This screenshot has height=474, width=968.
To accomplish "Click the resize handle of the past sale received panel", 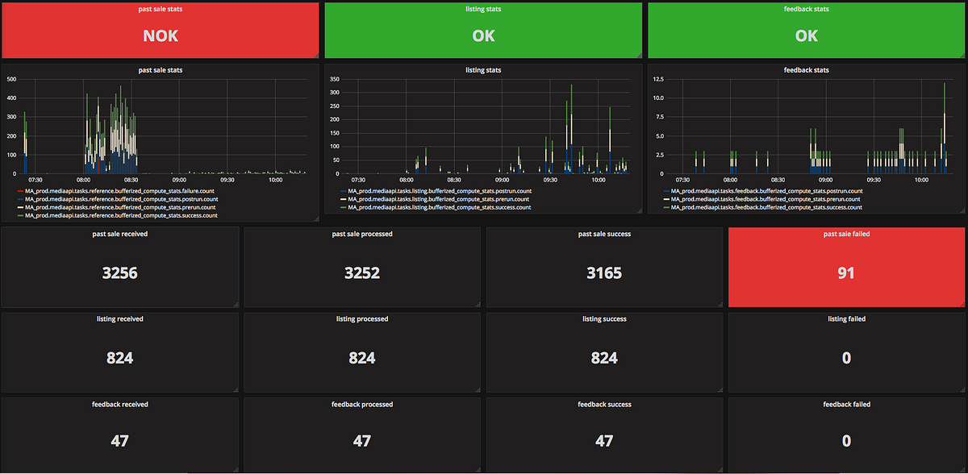I will coord(235,304).
